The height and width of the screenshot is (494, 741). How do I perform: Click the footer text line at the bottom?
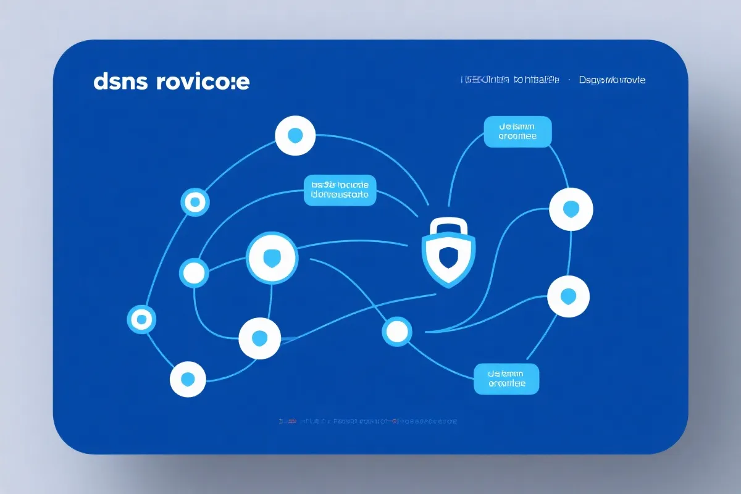368,421
